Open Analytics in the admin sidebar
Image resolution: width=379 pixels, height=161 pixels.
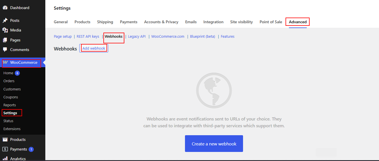pos(18,159)
